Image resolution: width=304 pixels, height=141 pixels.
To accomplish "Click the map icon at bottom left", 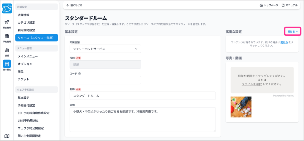I will 7,136.
